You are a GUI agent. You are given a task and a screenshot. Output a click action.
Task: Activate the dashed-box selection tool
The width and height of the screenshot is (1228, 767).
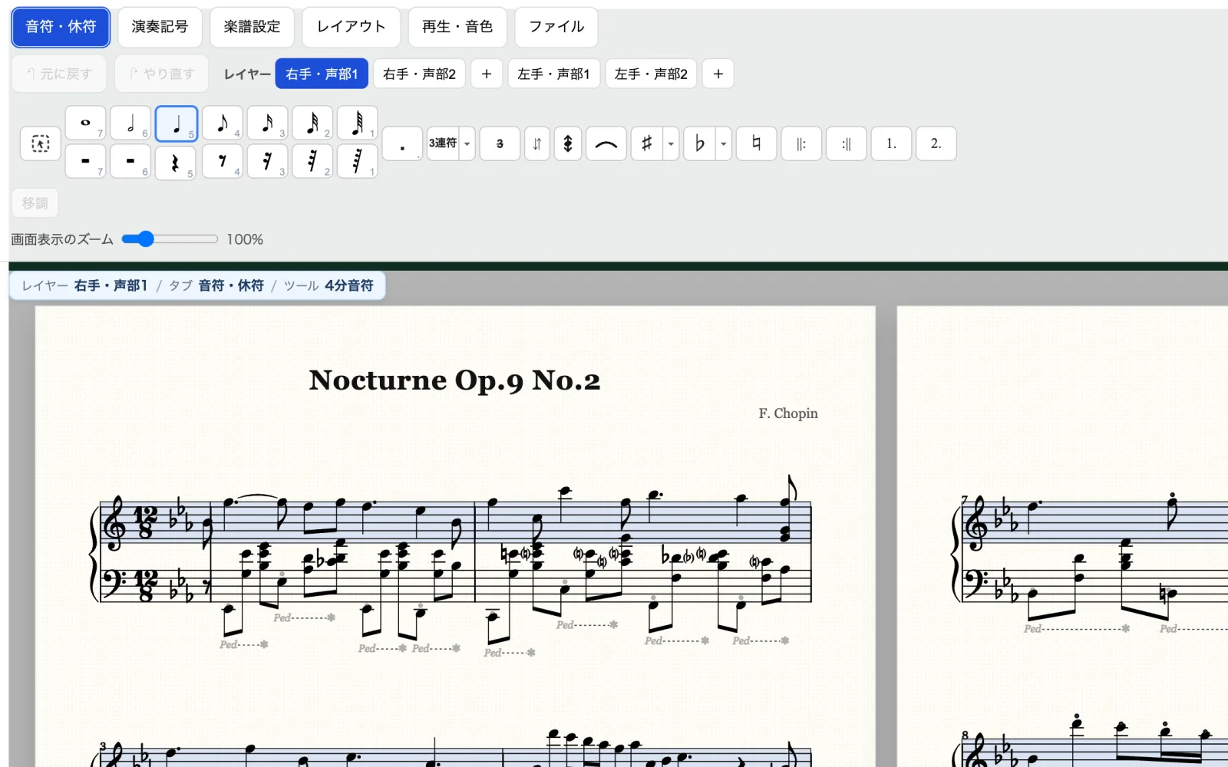(40, 143)
